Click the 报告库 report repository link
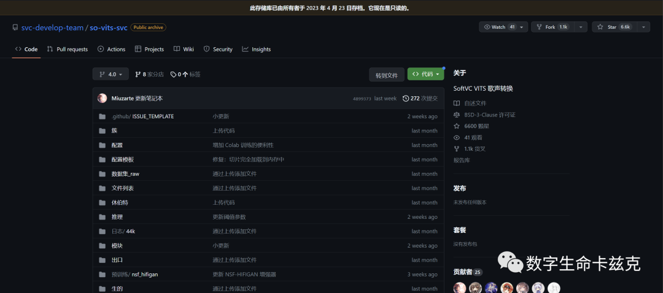 [462, 161]
